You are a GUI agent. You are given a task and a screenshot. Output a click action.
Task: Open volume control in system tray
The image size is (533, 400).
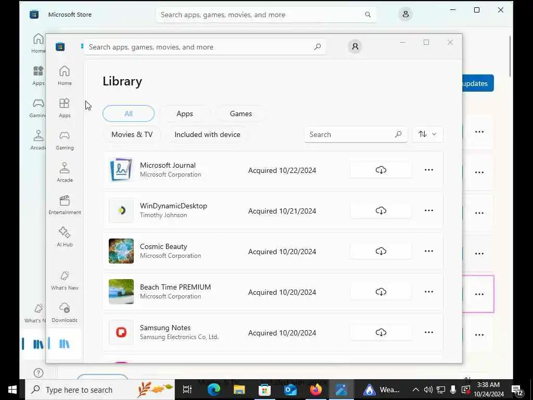(428, 390)
